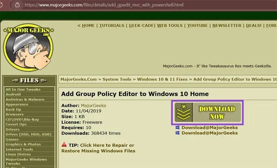
Task: Open TUTORIALS in top navigation
Action: tap(112, 26)
